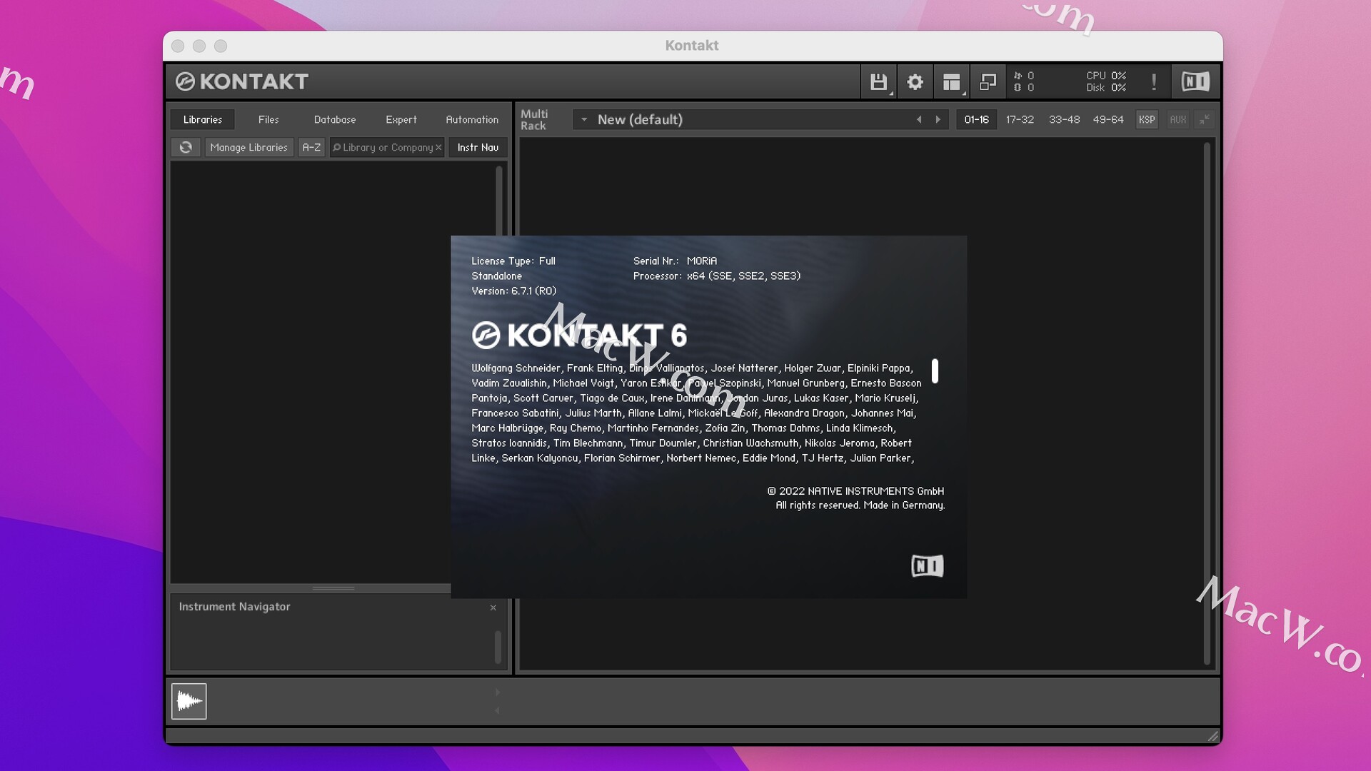This screenshot has width=1371, height=771.
Task: Click the NI logo on about splash
Action: (x=927, y=566)
